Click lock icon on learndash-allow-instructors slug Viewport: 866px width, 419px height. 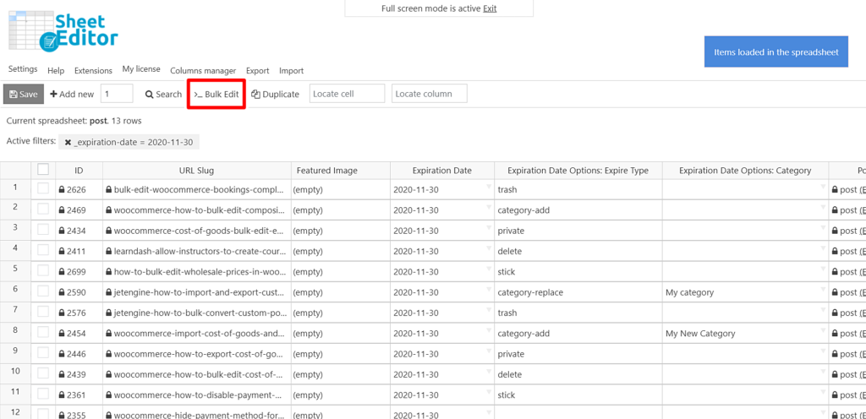(109, 251)
